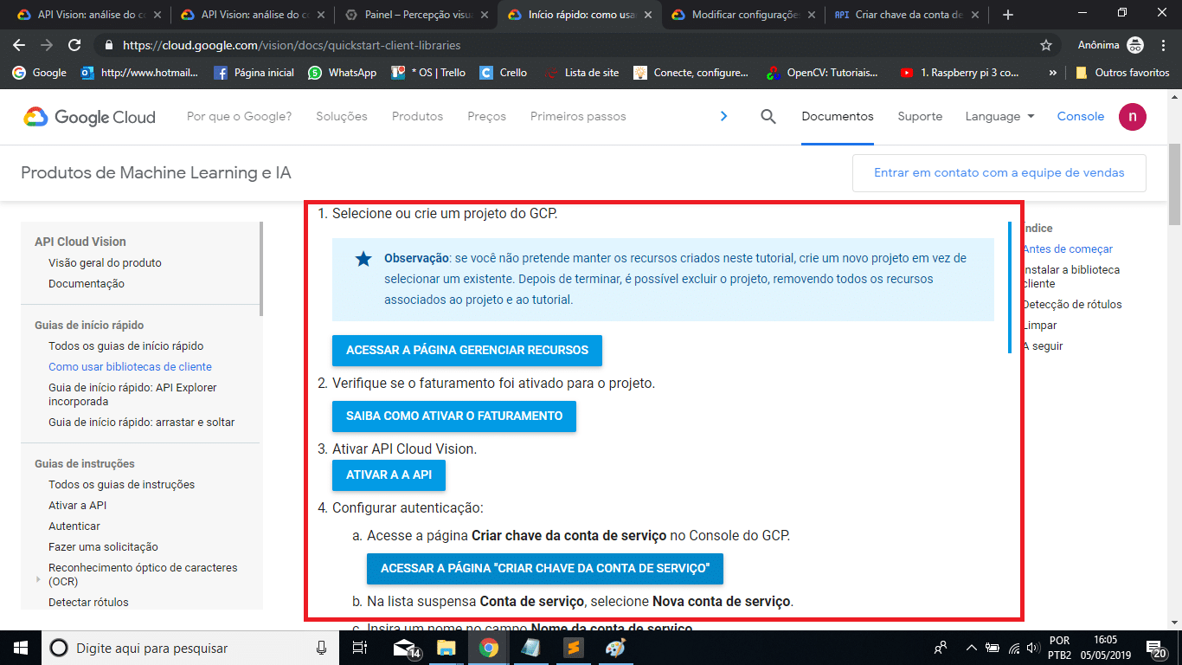
Task: Open the account avatar with letter n
Action: 1133,117
